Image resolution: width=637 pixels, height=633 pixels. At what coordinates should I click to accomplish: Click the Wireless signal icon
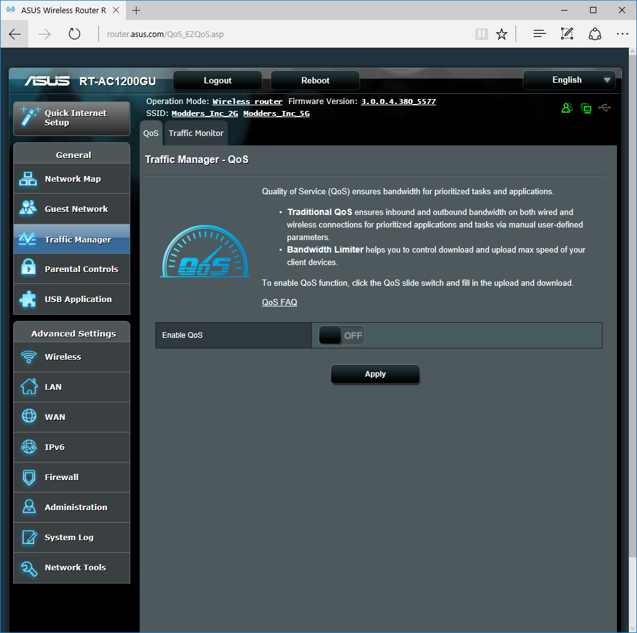28,357
